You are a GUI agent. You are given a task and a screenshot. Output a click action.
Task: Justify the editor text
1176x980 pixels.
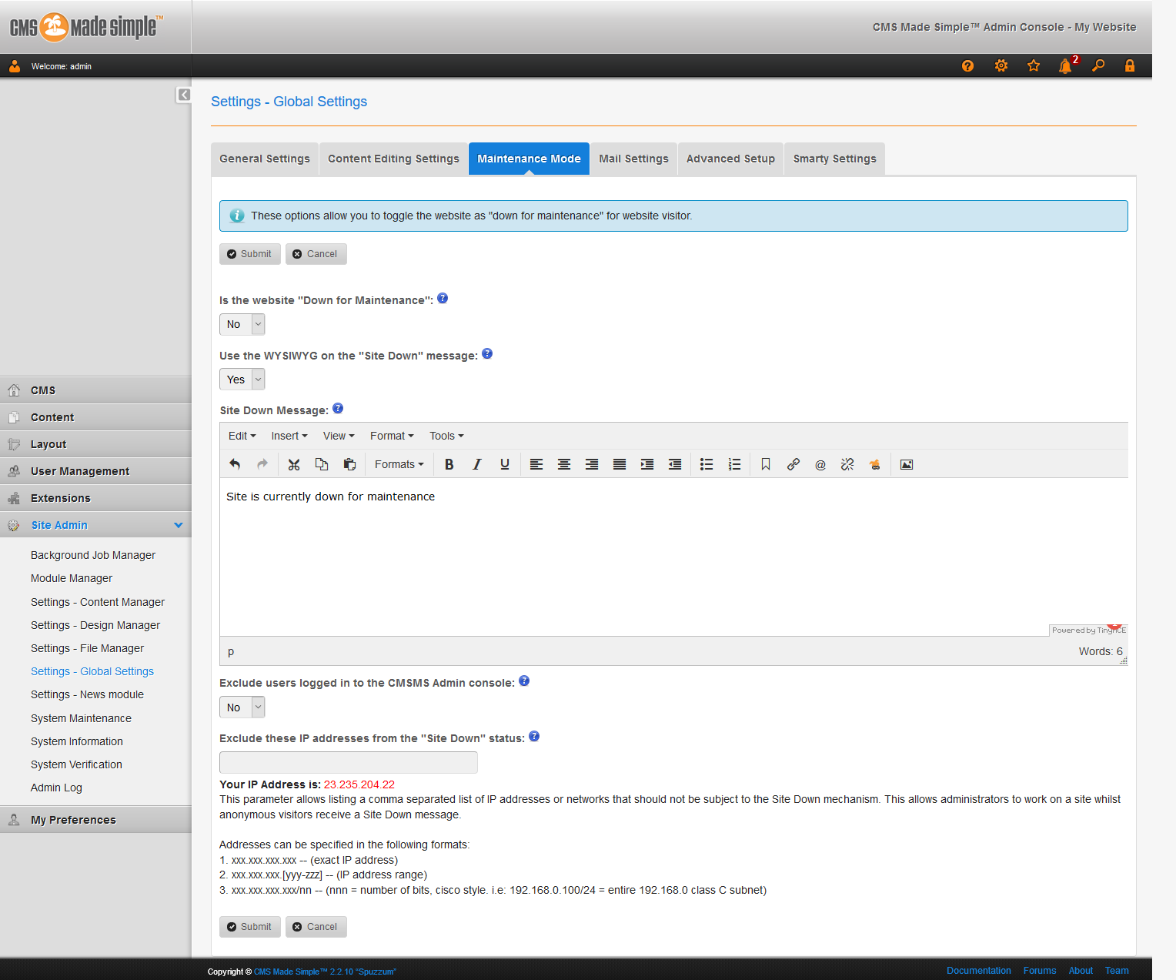620,464
